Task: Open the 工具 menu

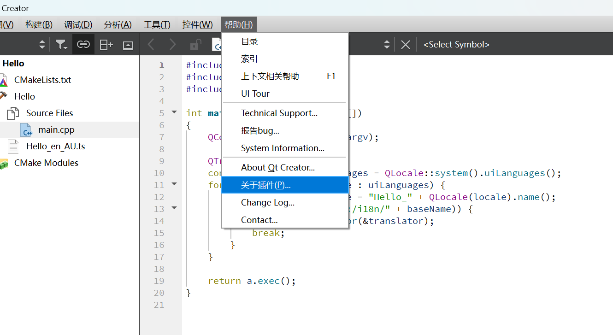Action: (157, 24)
